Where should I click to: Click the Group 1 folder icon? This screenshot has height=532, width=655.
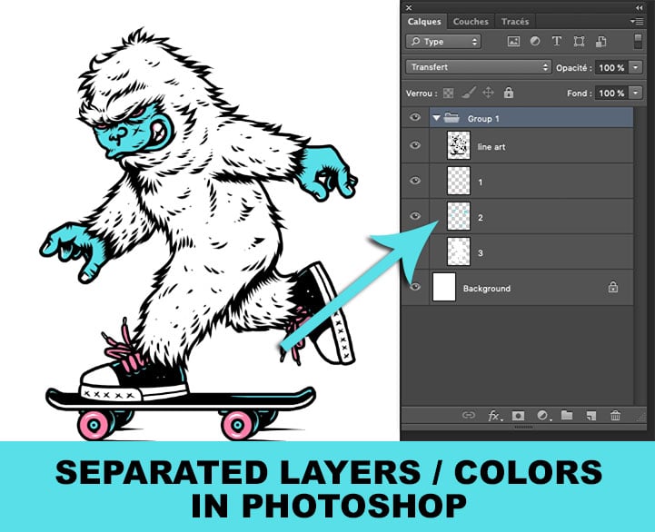[x=452, y=118]
